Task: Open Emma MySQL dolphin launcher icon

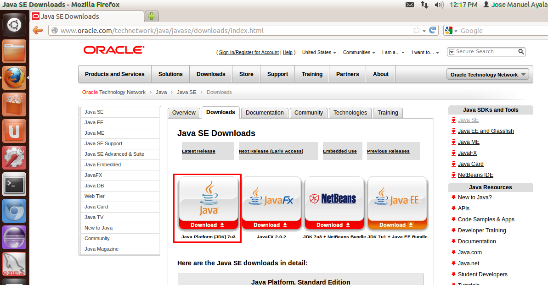Action: [x=14, y=264]
